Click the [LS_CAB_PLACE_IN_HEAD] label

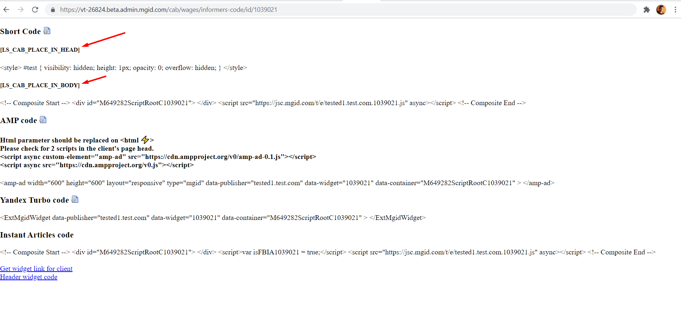(x=40, y=50)
